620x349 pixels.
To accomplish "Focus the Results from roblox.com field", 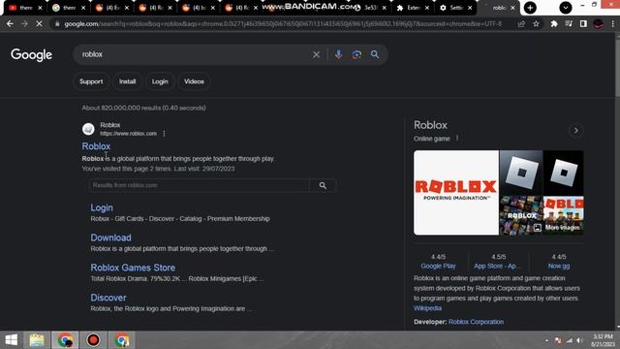I will pyautogui.click(x=200, y=185).
